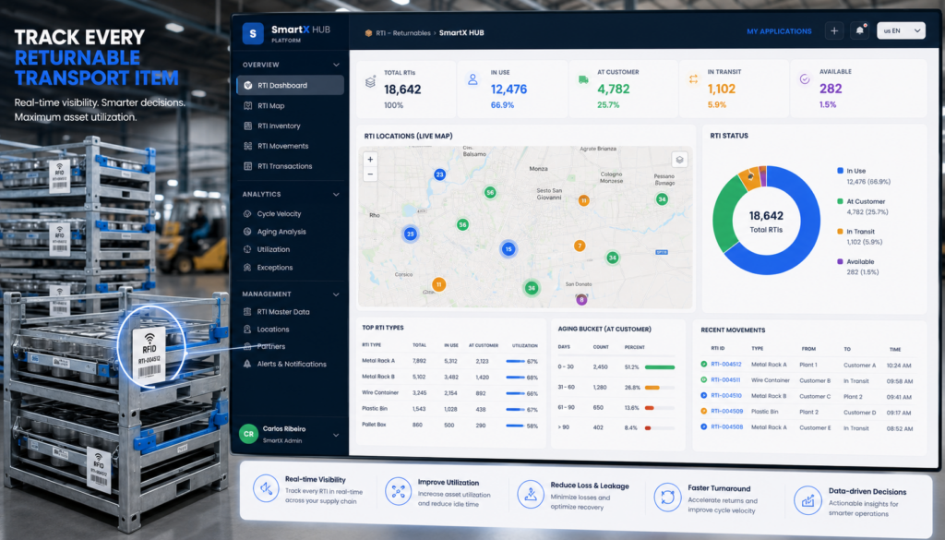
Task: Open RTI Map in sidebar
Action: click(x=270, y=105)
